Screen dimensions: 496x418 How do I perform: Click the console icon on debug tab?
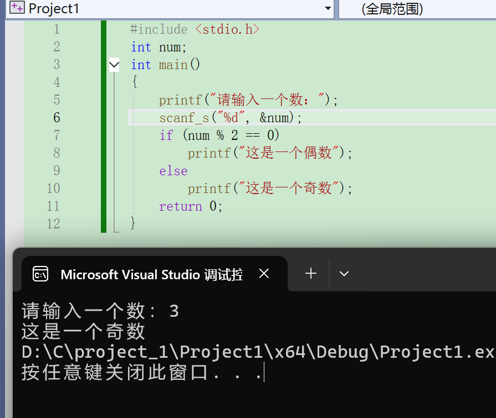pyautogui.click(x=40, y=274)
